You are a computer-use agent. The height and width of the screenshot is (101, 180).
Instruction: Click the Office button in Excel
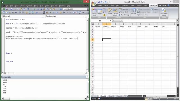coord(94,3)
